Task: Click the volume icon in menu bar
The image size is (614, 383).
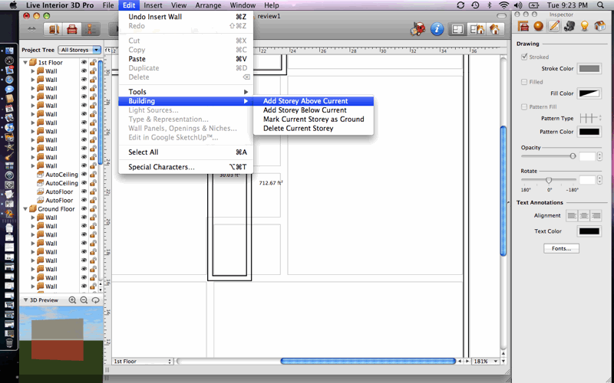Action: point(518,5)
